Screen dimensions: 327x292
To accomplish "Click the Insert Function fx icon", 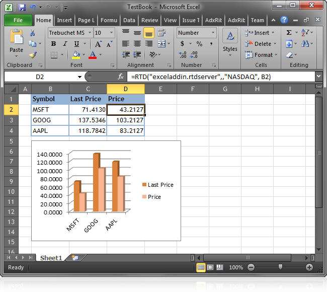I will [121, 77].
